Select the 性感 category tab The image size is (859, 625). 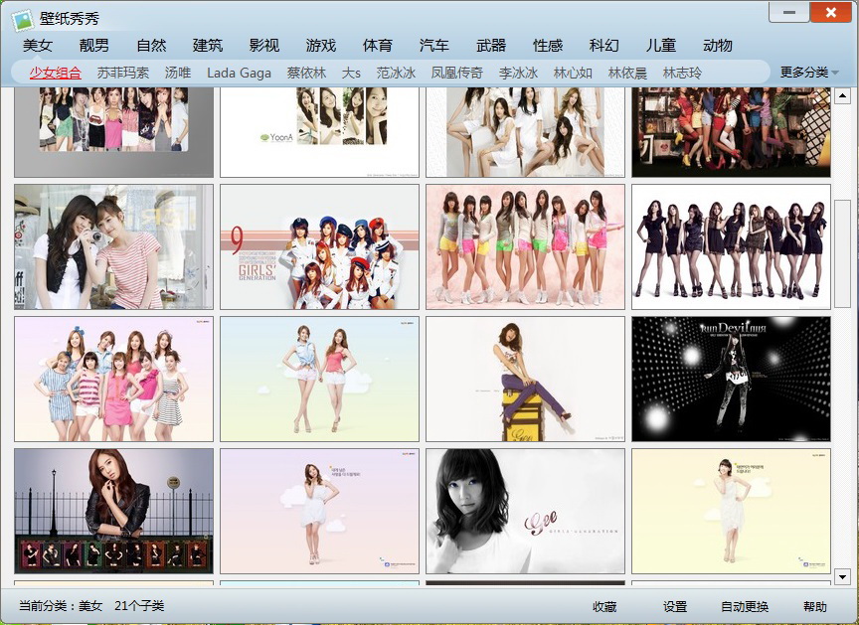tap(548, 46)
